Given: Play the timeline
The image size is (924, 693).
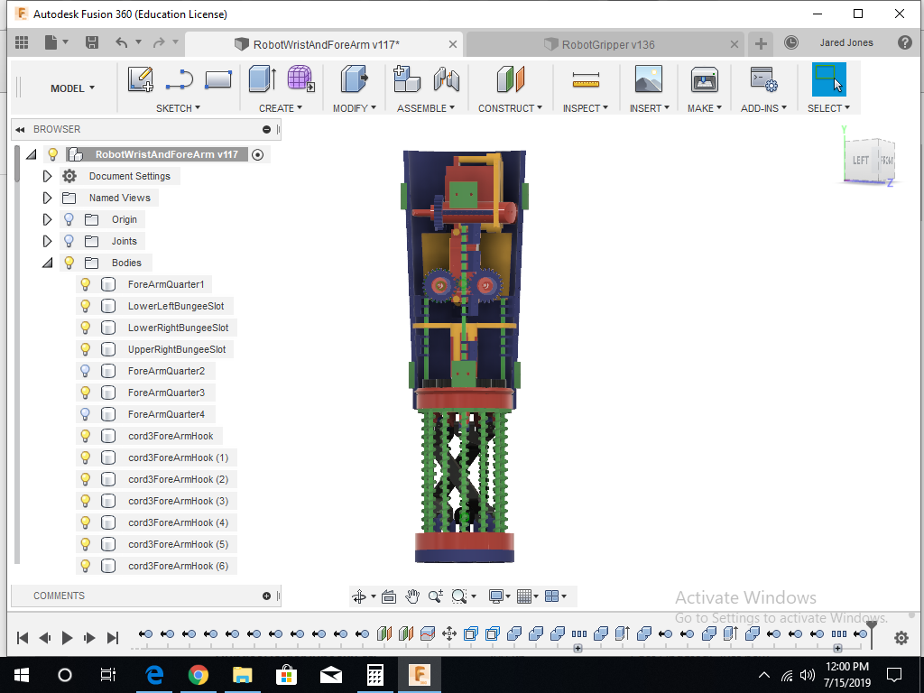Looking at the screenshot, I should click(67, 638).
